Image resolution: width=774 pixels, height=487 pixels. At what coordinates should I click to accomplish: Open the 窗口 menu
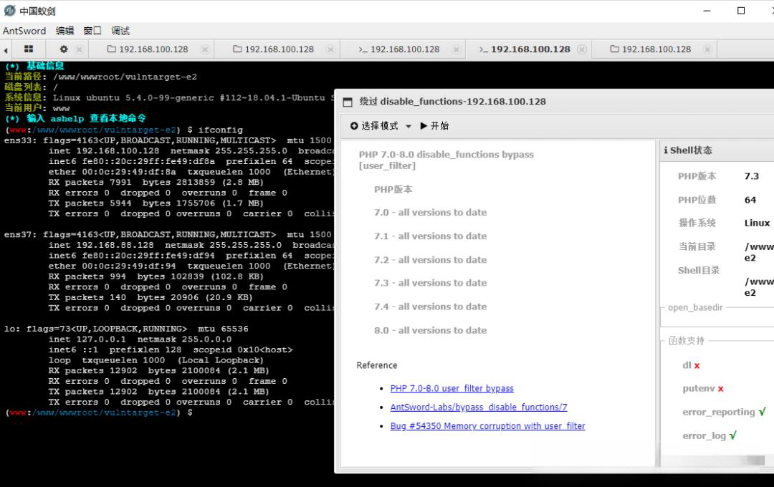click(92, 31)
